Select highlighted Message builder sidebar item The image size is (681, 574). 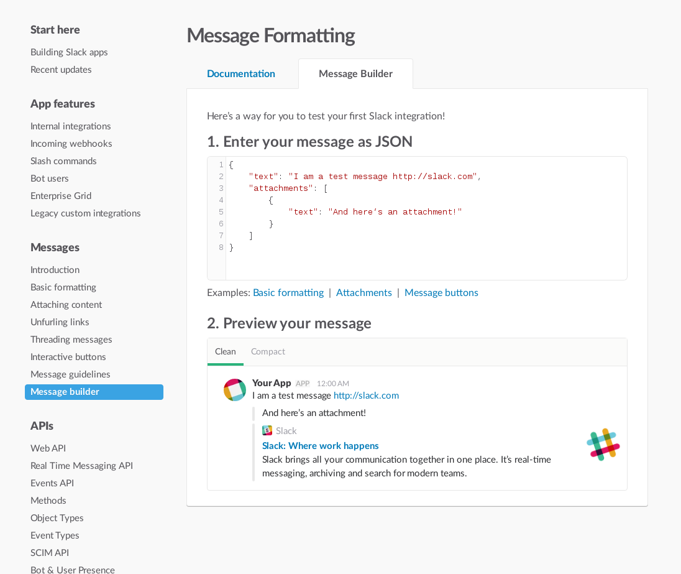[x=94, y=392]
